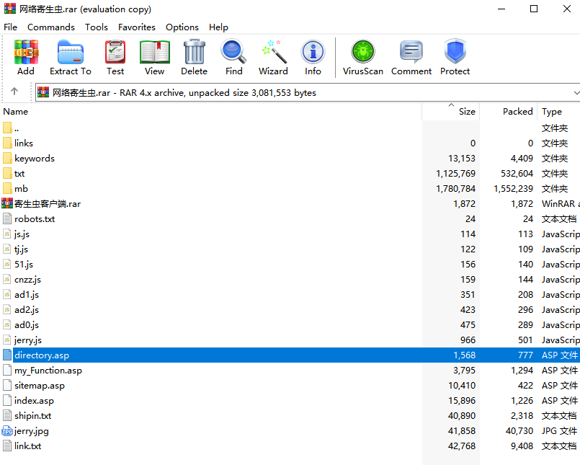Expand the archive path dropdown
Image resolution: width=580 pixels, height=465 pixels.
click(575, 92)
